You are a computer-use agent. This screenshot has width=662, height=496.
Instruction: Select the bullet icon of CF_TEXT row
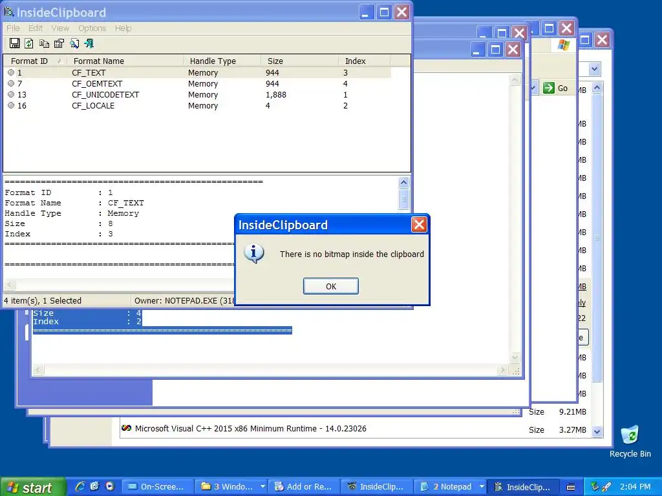click(11, 72)
